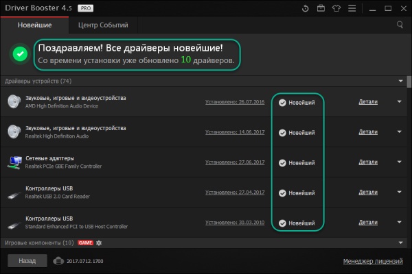Screen dimensions: 412x274
Task: Select the Standard Enhanced PCI to USB Host Controller text
Action: click(x=76, y=227)
